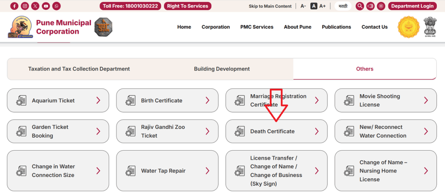Click the Change in Water Connection Size icon
Screen dimensions: 445x195
pyautogui.click(x=21, y=171)
